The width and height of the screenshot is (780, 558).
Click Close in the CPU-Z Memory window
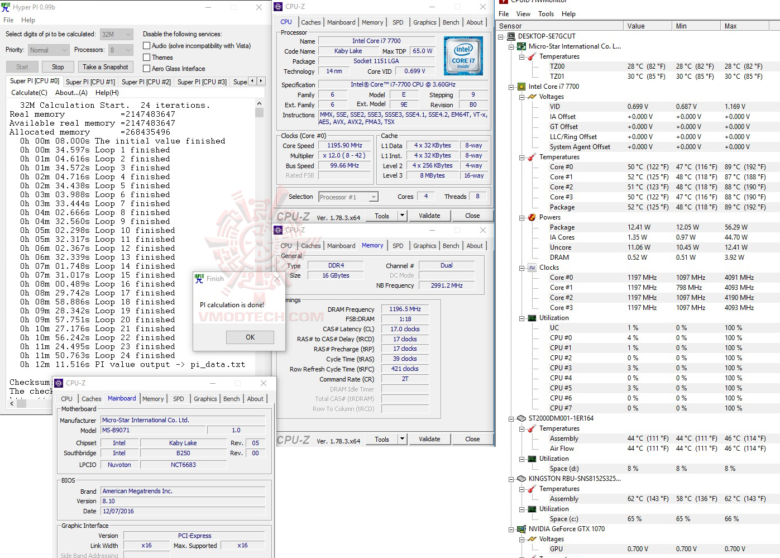tap(472, 439)
